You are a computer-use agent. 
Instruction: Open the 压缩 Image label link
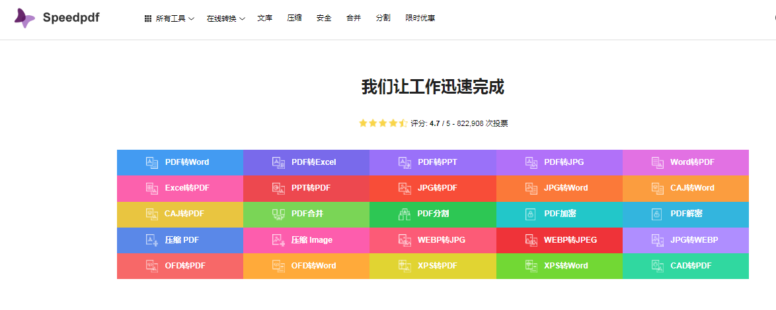coord(312,240)
